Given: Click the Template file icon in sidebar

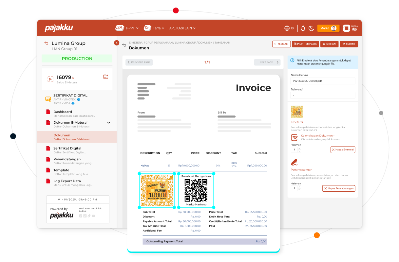Looking at the screenshot, I should (48, 170).
